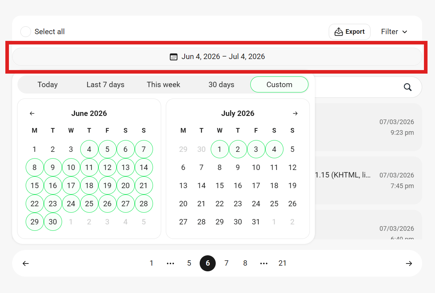Screen dimensions: 435x293
Task: Pick June 22 in the calendar
Action: (35, 204)
